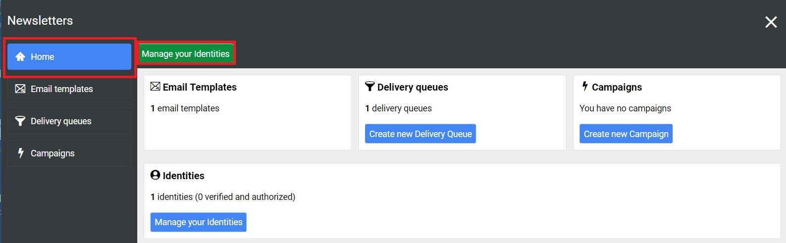786x243 pixels.
Task: Click the lightning icon on Campaigns card
Action: point(585,87)
